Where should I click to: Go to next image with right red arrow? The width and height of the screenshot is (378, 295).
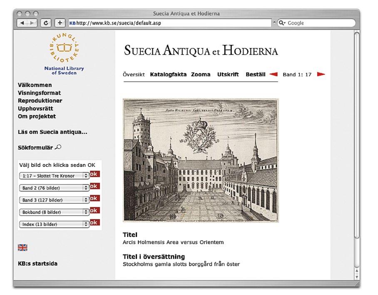tap(321, 74)
